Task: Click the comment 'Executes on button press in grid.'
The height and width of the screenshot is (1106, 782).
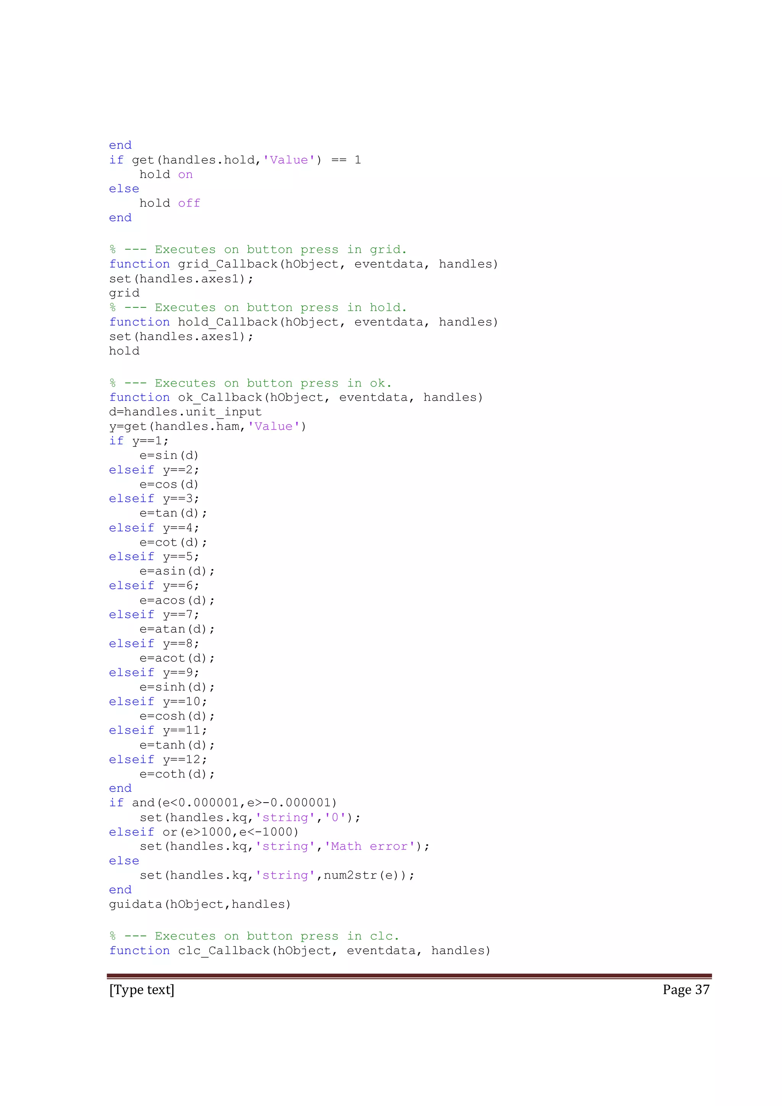Action: click(x=258, y=250)
